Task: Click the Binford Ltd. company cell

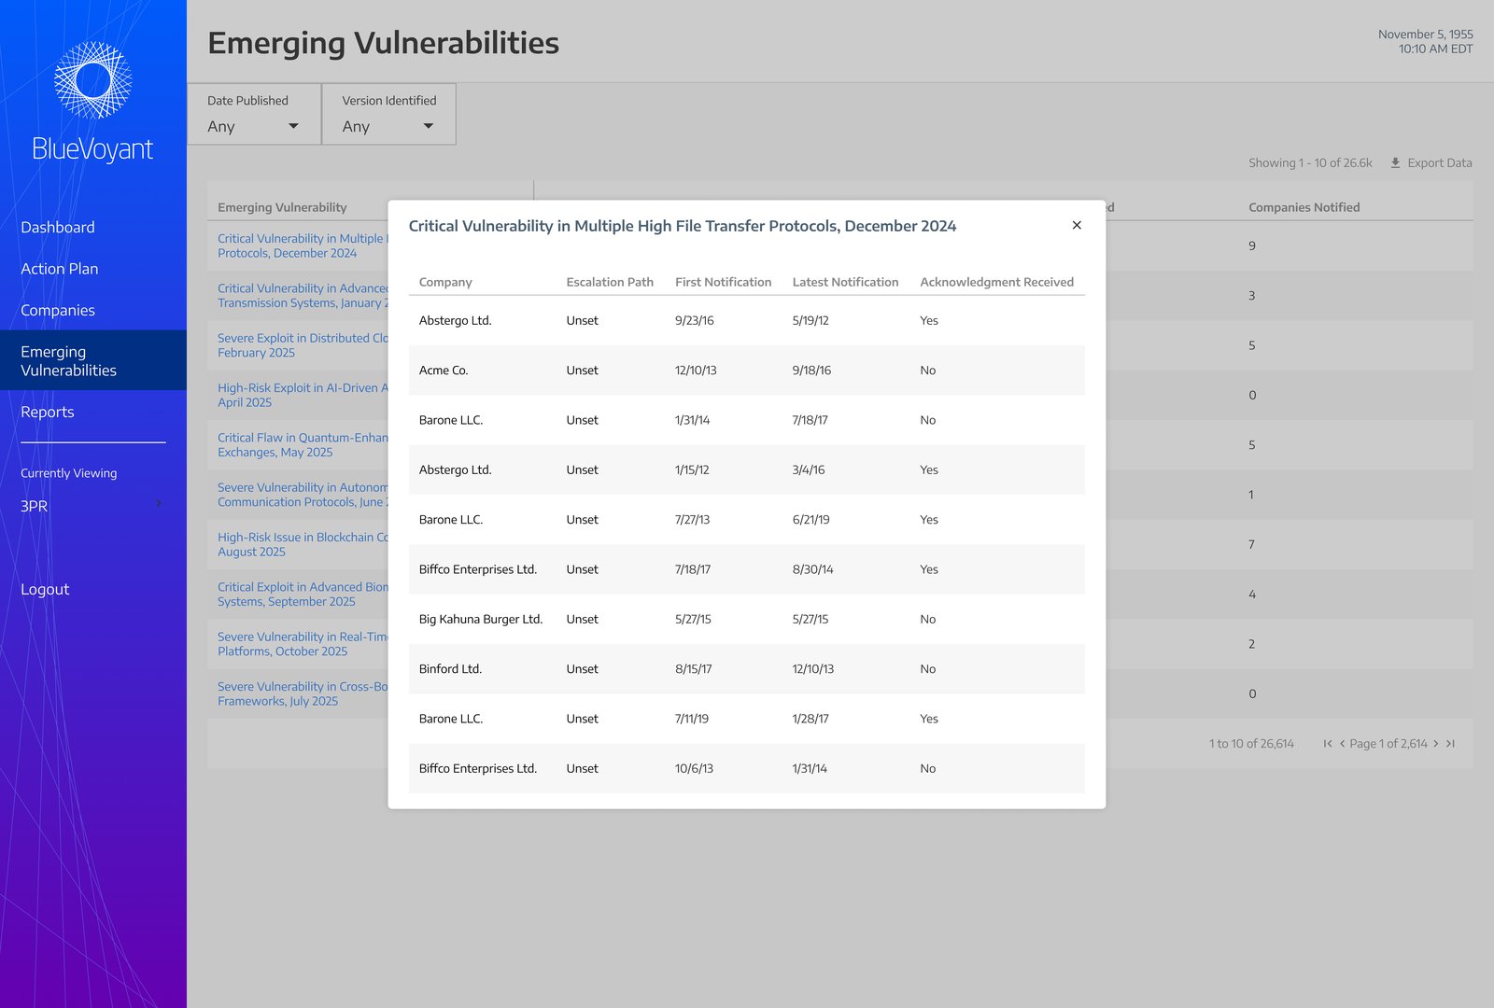Action: 450,669
